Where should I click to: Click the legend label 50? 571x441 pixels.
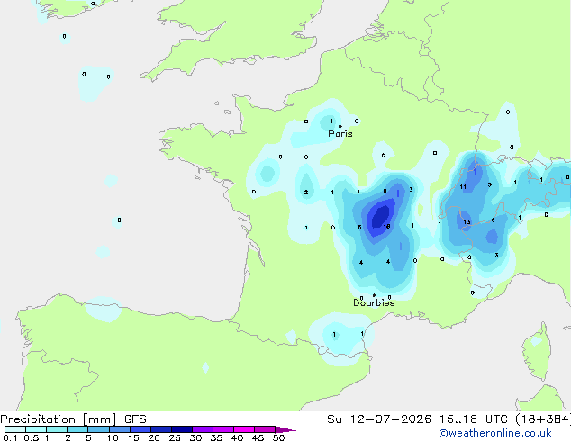coord(278,437)
